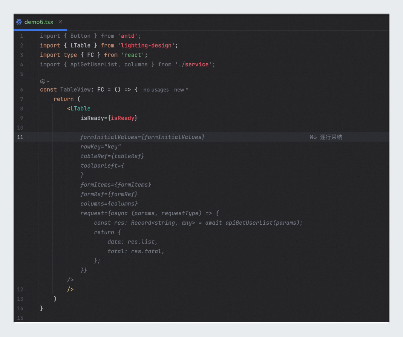Click line number 1 in the gutter
This screenshot has height=337, width=403.
point(21,36)
